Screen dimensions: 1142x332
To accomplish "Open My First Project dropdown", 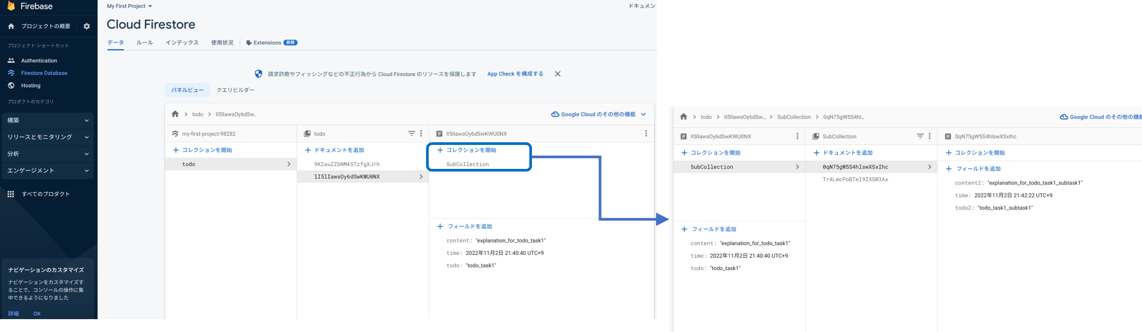I will [129, 6].
